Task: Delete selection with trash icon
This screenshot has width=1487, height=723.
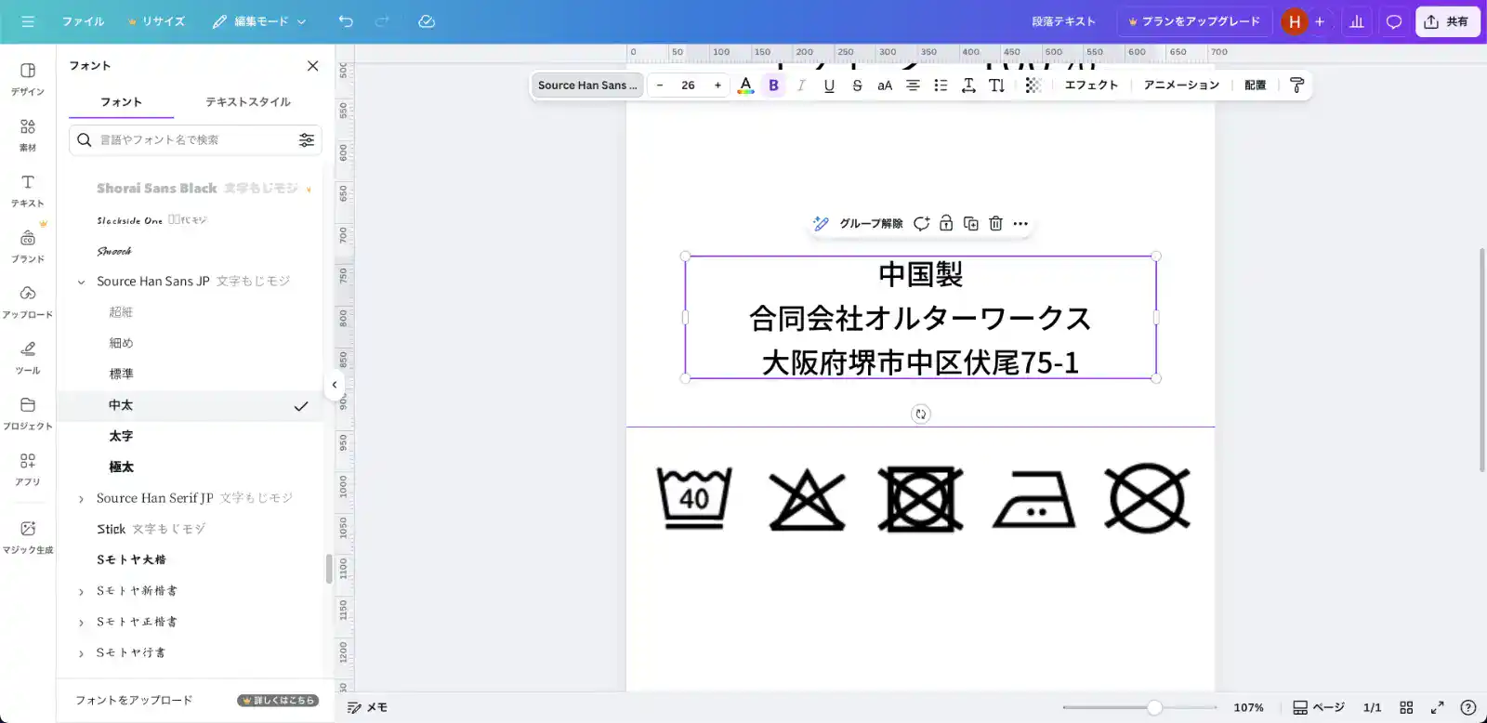Action: (x=995, y=223)
